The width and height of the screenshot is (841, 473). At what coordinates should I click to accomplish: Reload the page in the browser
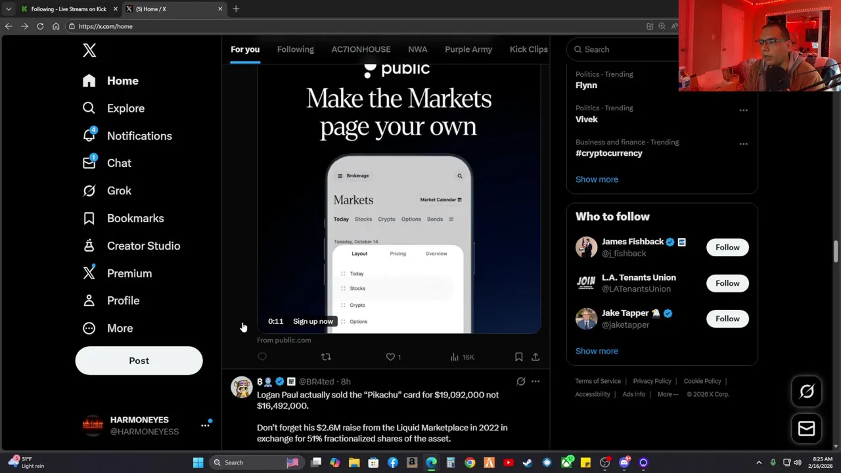[40, 26]
